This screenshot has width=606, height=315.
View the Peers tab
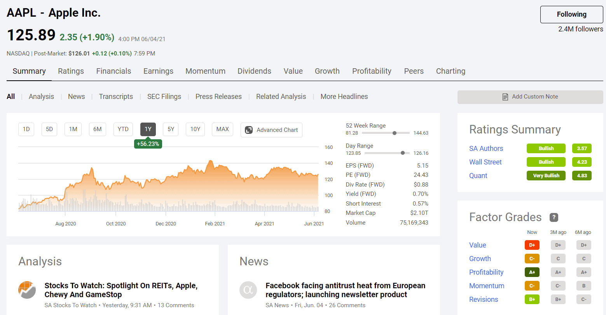pyautogui.click(x=414, y=71)
